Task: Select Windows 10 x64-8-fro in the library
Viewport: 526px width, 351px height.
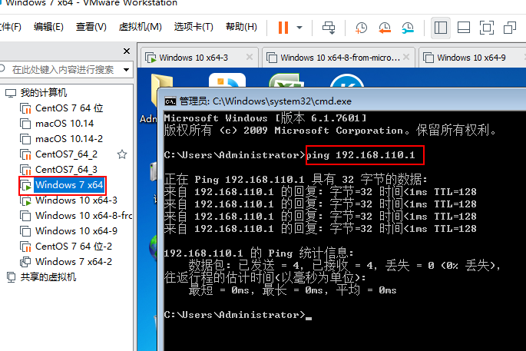Action: pos(84,215)
